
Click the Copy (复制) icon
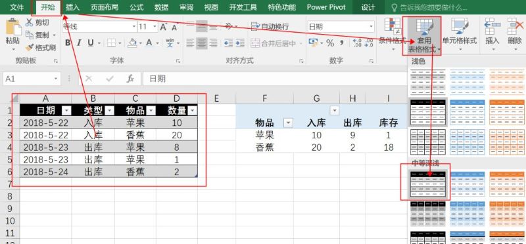(29, 35)
